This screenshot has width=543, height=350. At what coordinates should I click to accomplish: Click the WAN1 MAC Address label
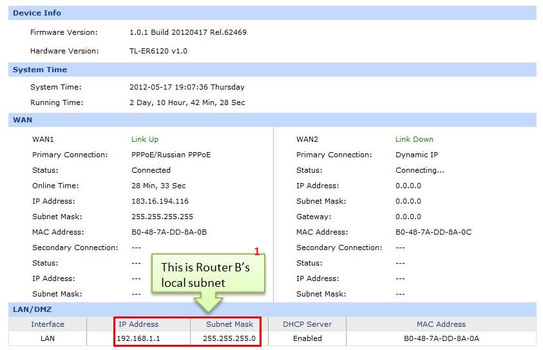click(58, 232)
